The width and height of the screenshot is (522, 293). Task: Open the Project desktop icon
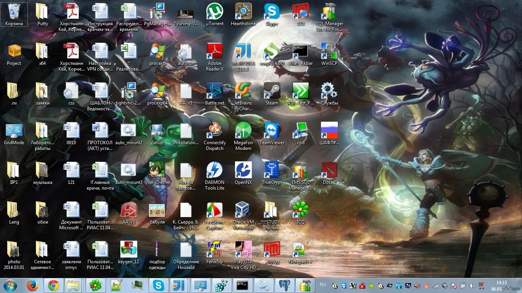(x=14, y=54)
